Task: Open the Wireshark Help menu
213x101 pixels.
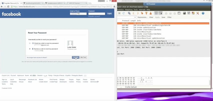Action: point(148,10)
